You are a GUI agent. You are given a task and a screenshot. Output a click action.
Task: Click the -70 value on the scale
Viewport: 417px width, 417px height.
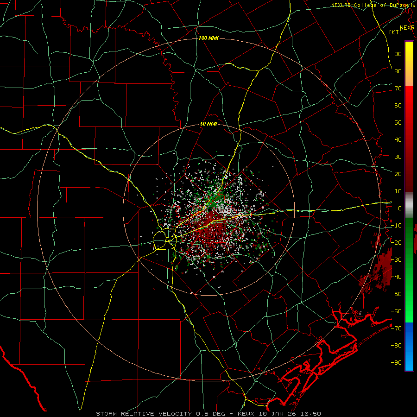(x=396, y=329)
